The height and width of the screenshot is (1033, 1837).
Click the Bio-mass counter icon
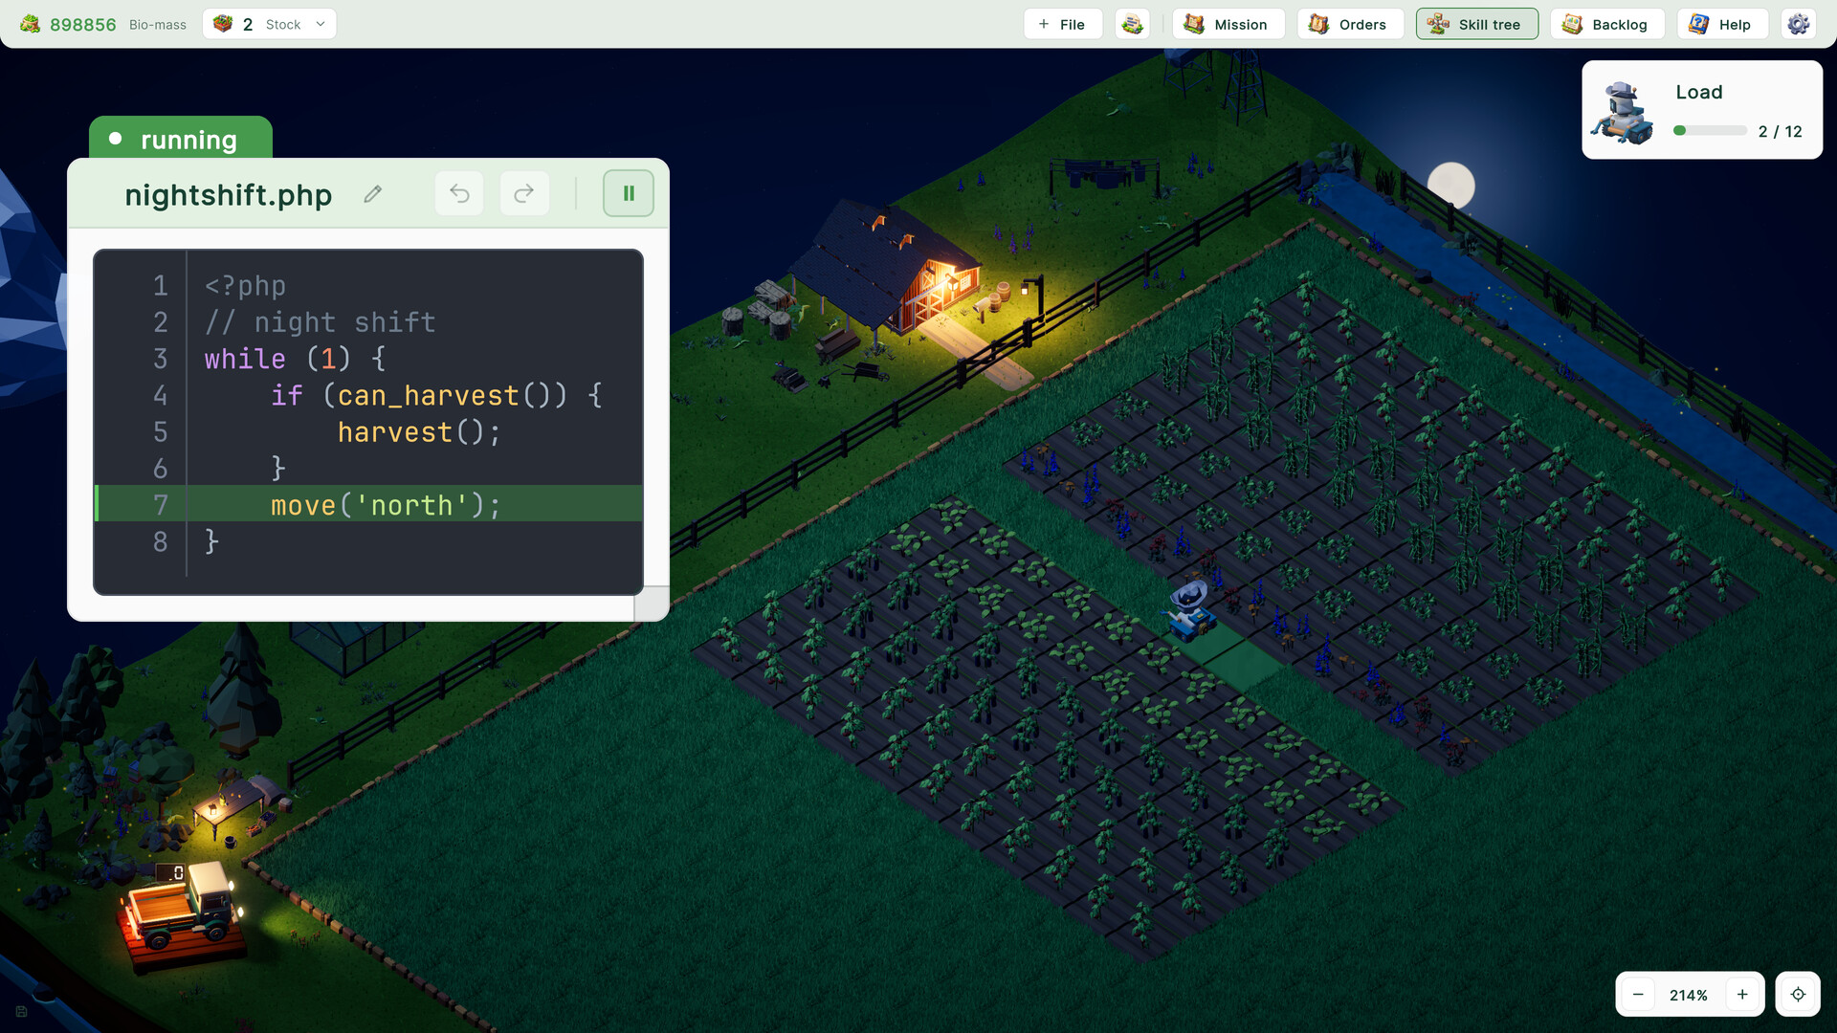tap(31, 24)
